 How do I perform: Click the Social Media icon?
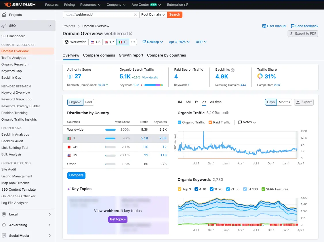click(4, 236)
